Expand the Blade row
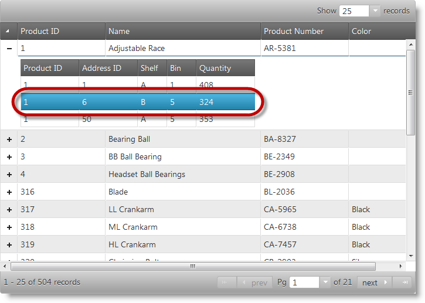Screen dimensions: 425x303 coord(9,192)
